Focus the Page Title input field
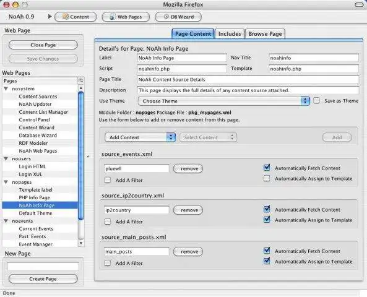The image size is (367, 297). 248,80
